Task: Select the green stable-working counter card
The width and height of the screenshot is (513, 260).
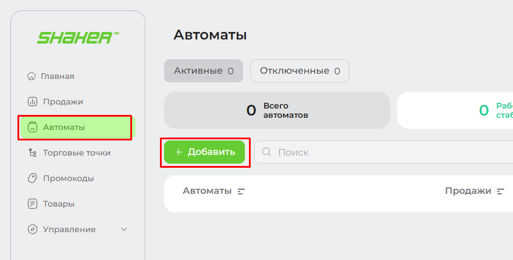Action: 455,110
